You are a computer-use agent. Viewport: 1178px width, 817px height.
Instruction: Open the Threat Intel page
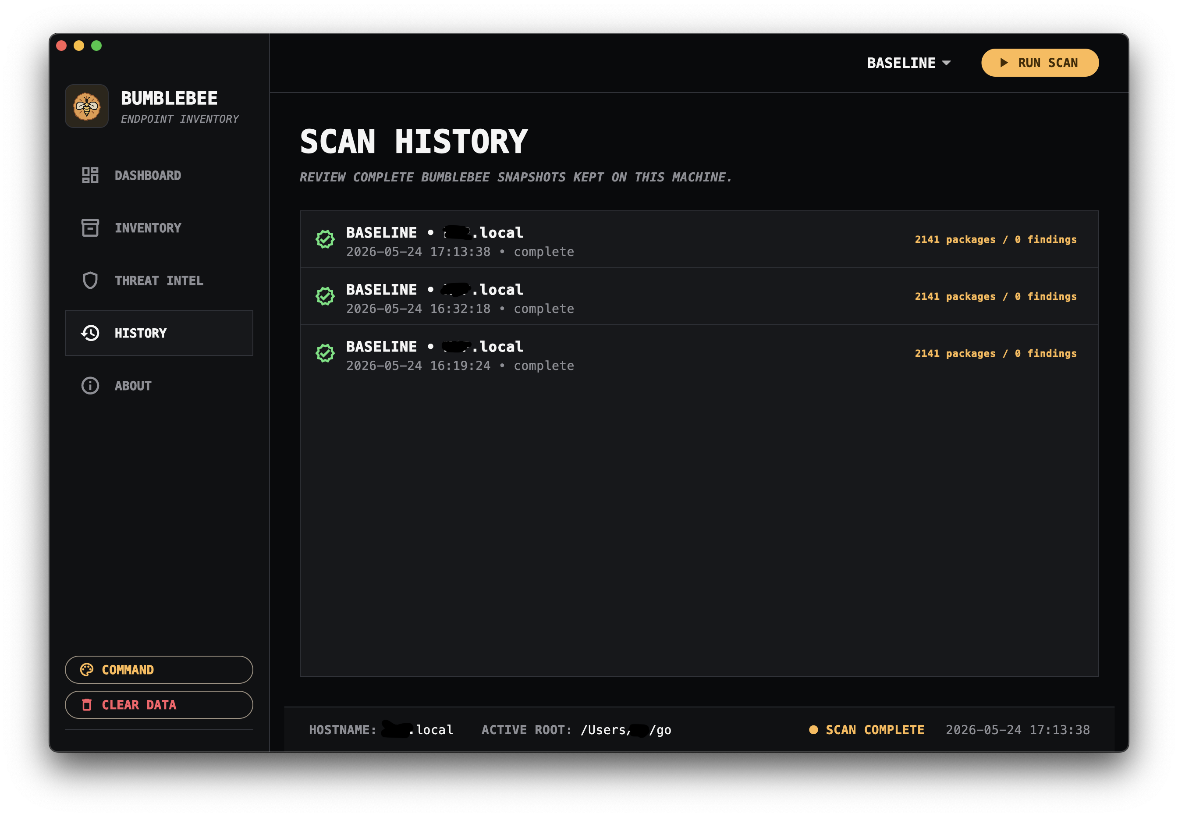point(159,281)
